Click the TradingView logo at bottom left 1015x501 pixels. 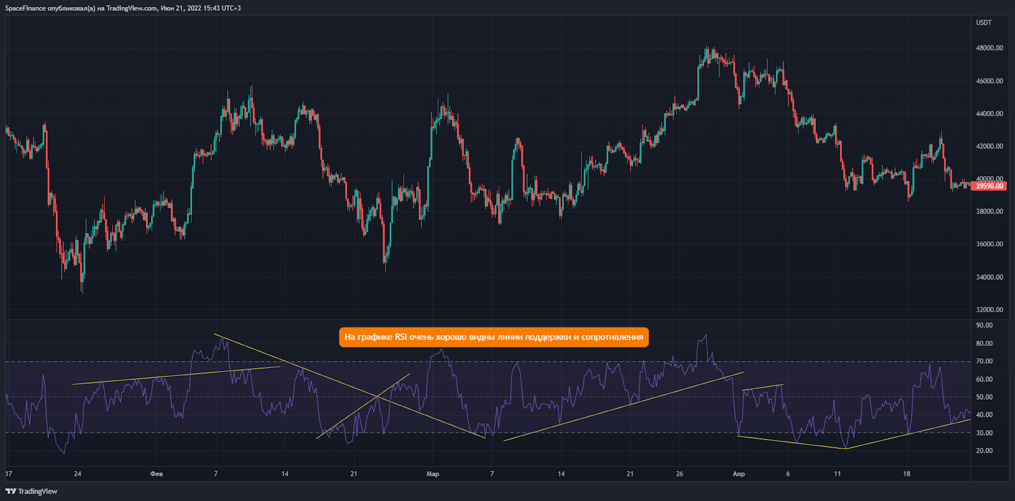(x=32, y=491)
